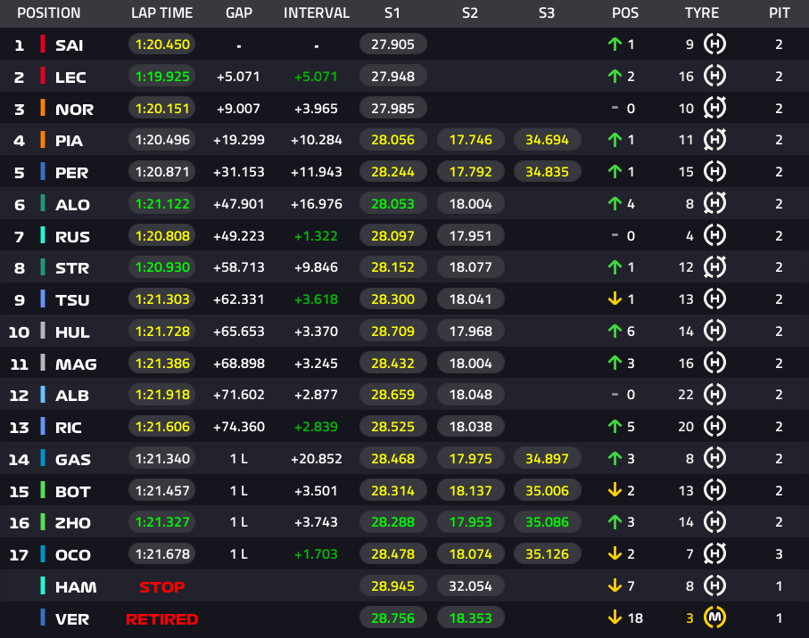The height and width of the screenshot is (638, 809).
Task: Select the SAI driver name
Action: 70,45
